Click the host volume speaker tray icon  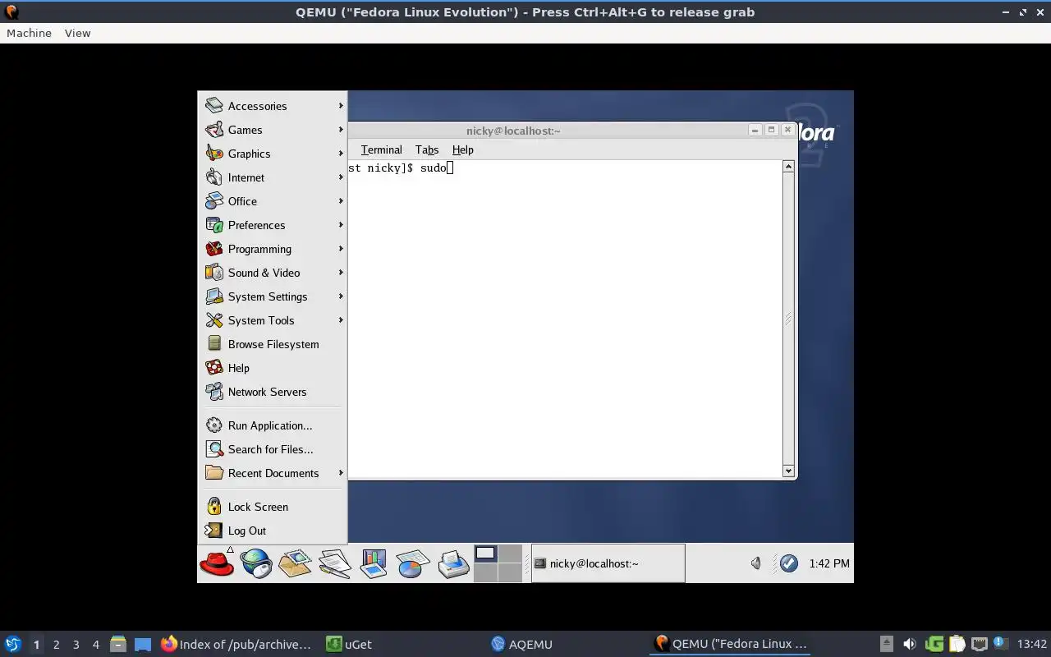point(910,644)
